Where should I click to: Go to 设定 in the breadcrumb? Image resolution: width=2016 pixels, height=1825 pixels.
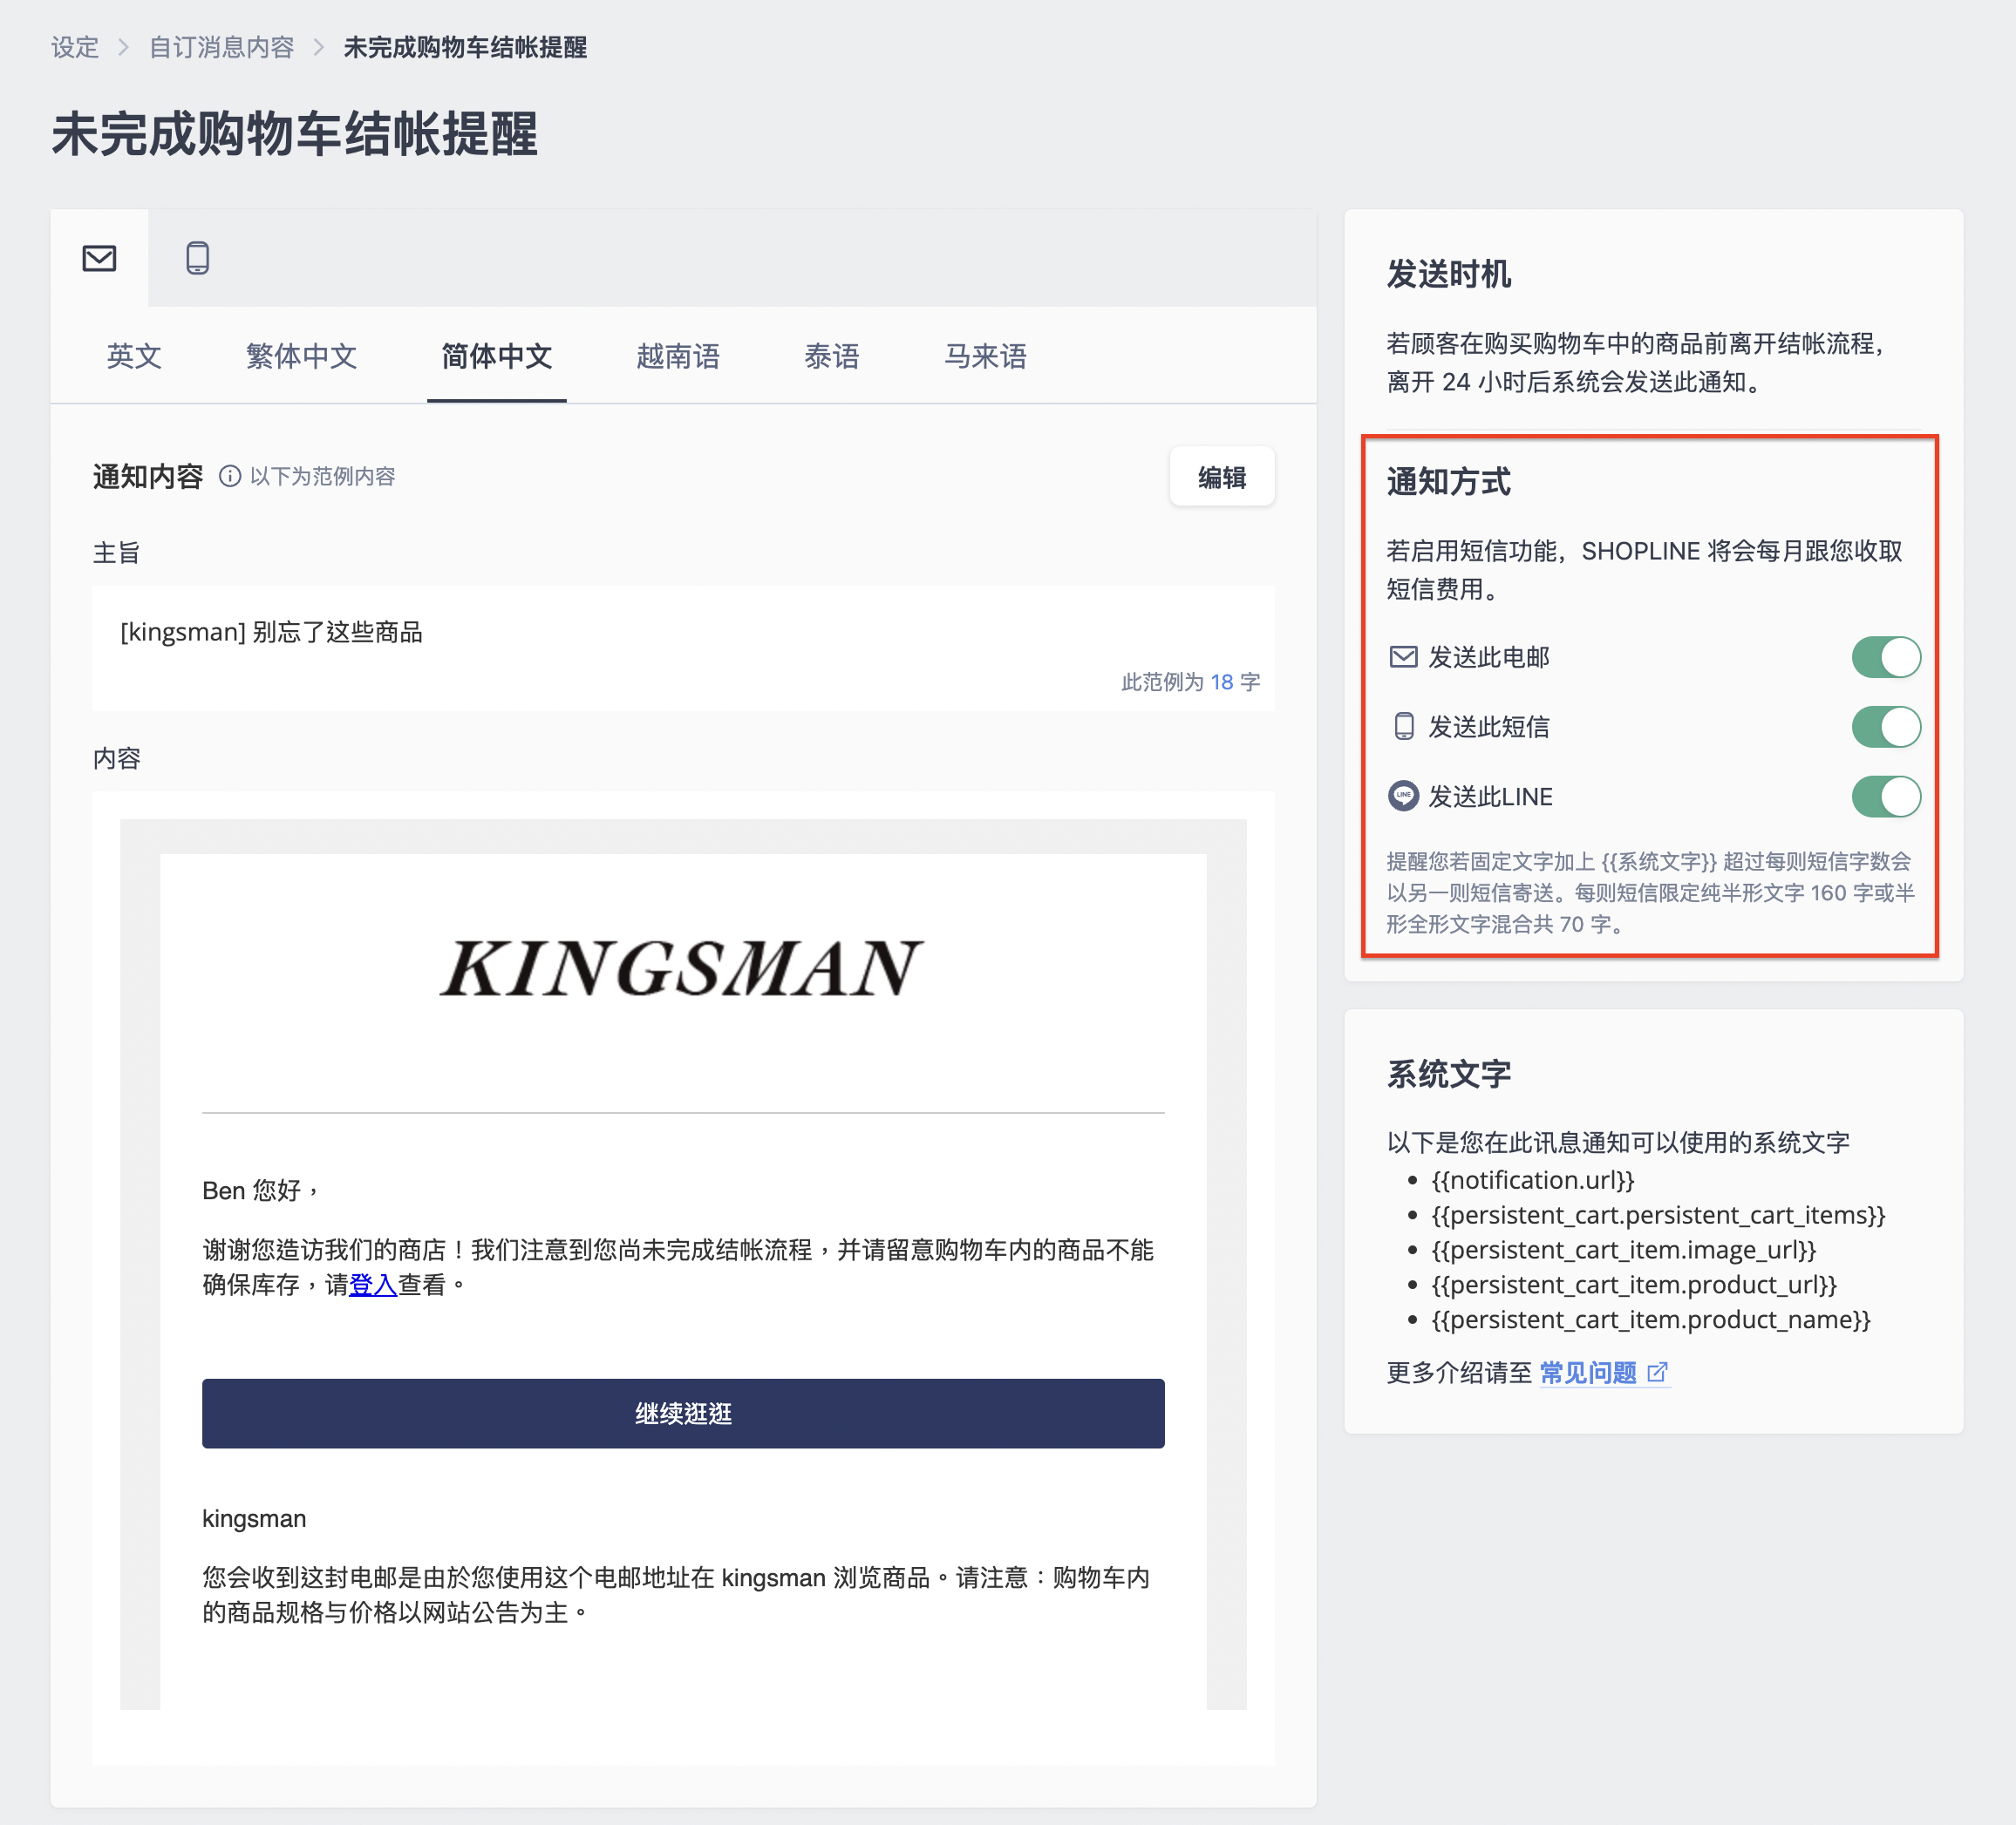pos(75,47)
